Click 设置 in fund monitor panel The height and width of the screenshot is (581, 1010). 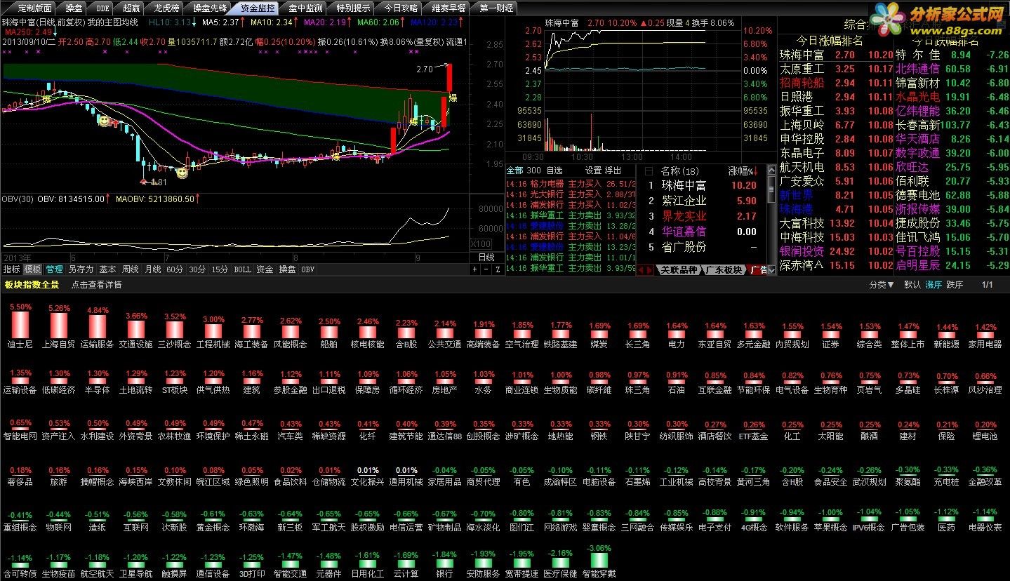click(594, 171)
